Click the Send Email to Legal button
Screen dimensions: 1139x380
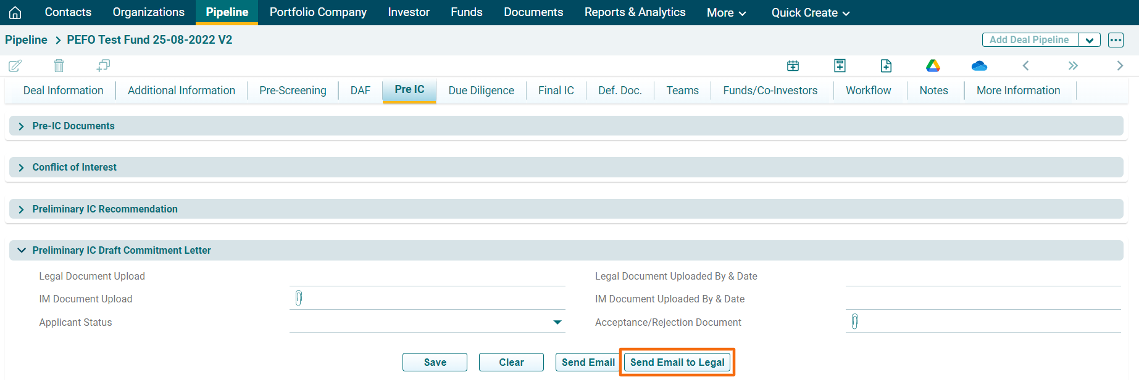[x=677, y=362]
